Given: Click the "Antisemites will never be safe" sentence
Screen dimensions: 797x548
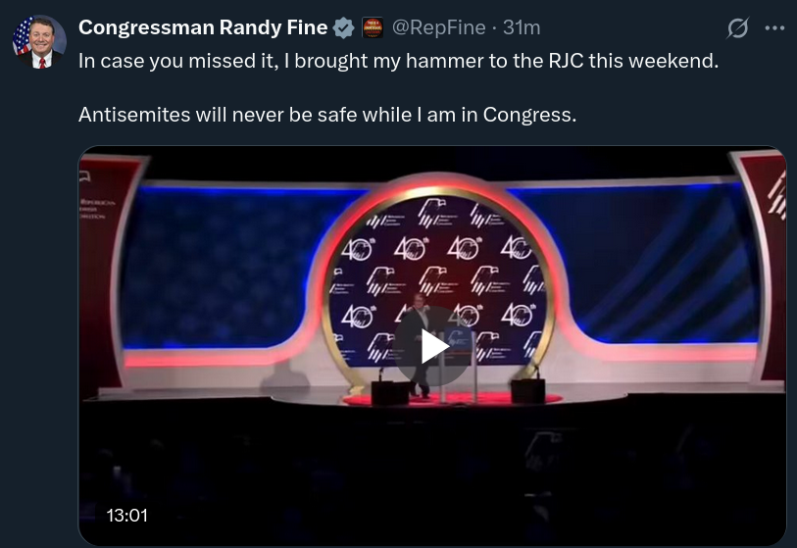Looking at the screenshot, I should (326, 115).
